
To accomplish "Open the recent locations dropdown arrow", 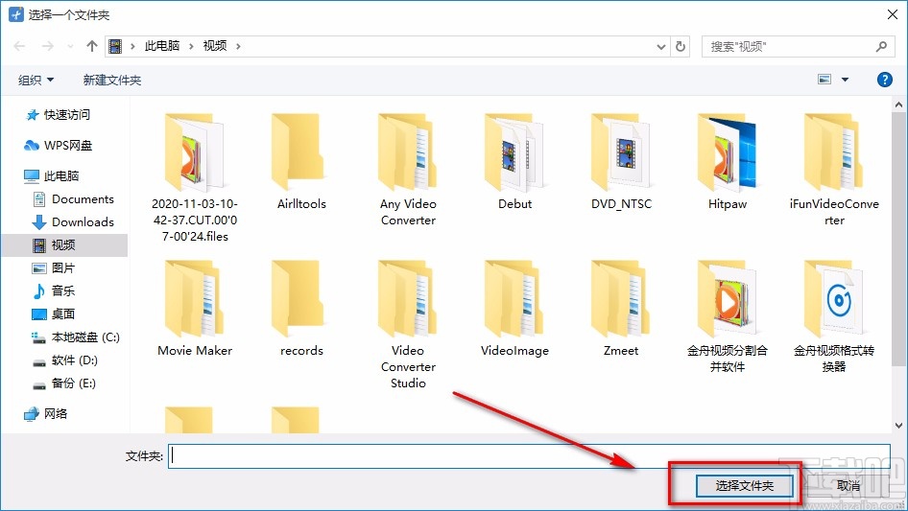I will (70, 46).
